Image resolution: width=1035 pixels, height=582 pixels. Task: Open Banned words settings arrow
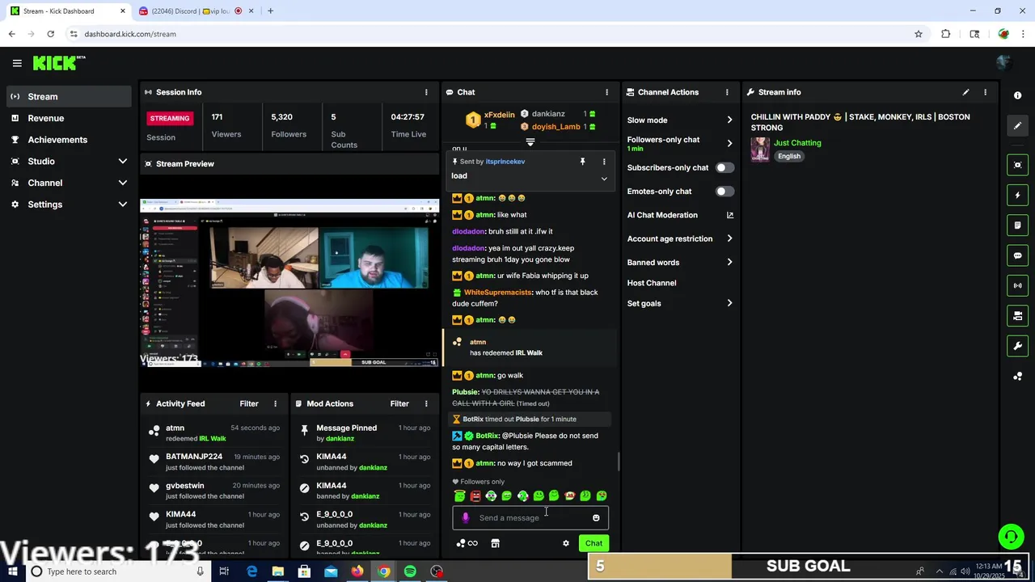(x=729, y=262)
